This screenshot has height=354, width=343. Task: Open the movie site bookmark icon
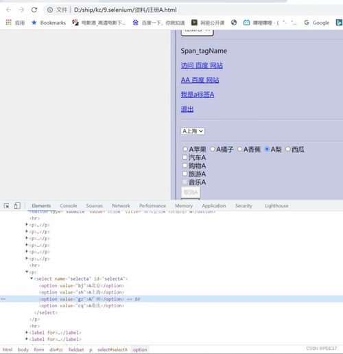click(75, 23)
